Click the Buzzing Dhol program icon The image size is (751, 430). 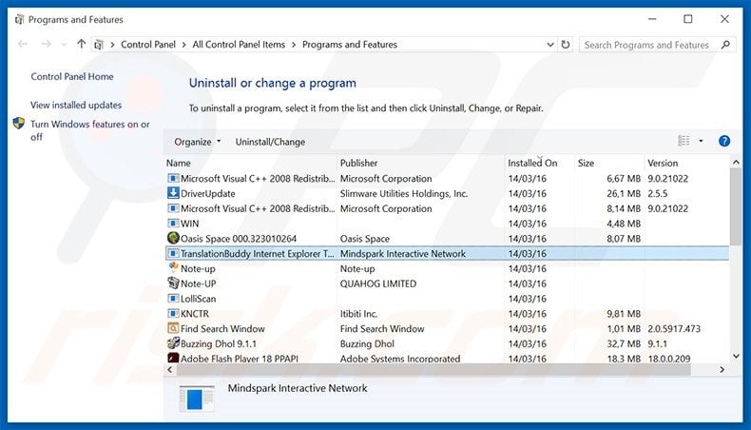173,343
